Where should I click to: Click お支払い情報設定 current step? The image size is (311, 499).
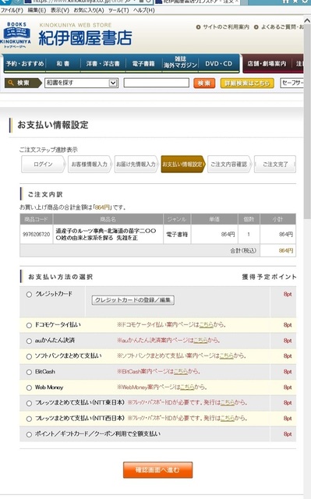point(183,165)
